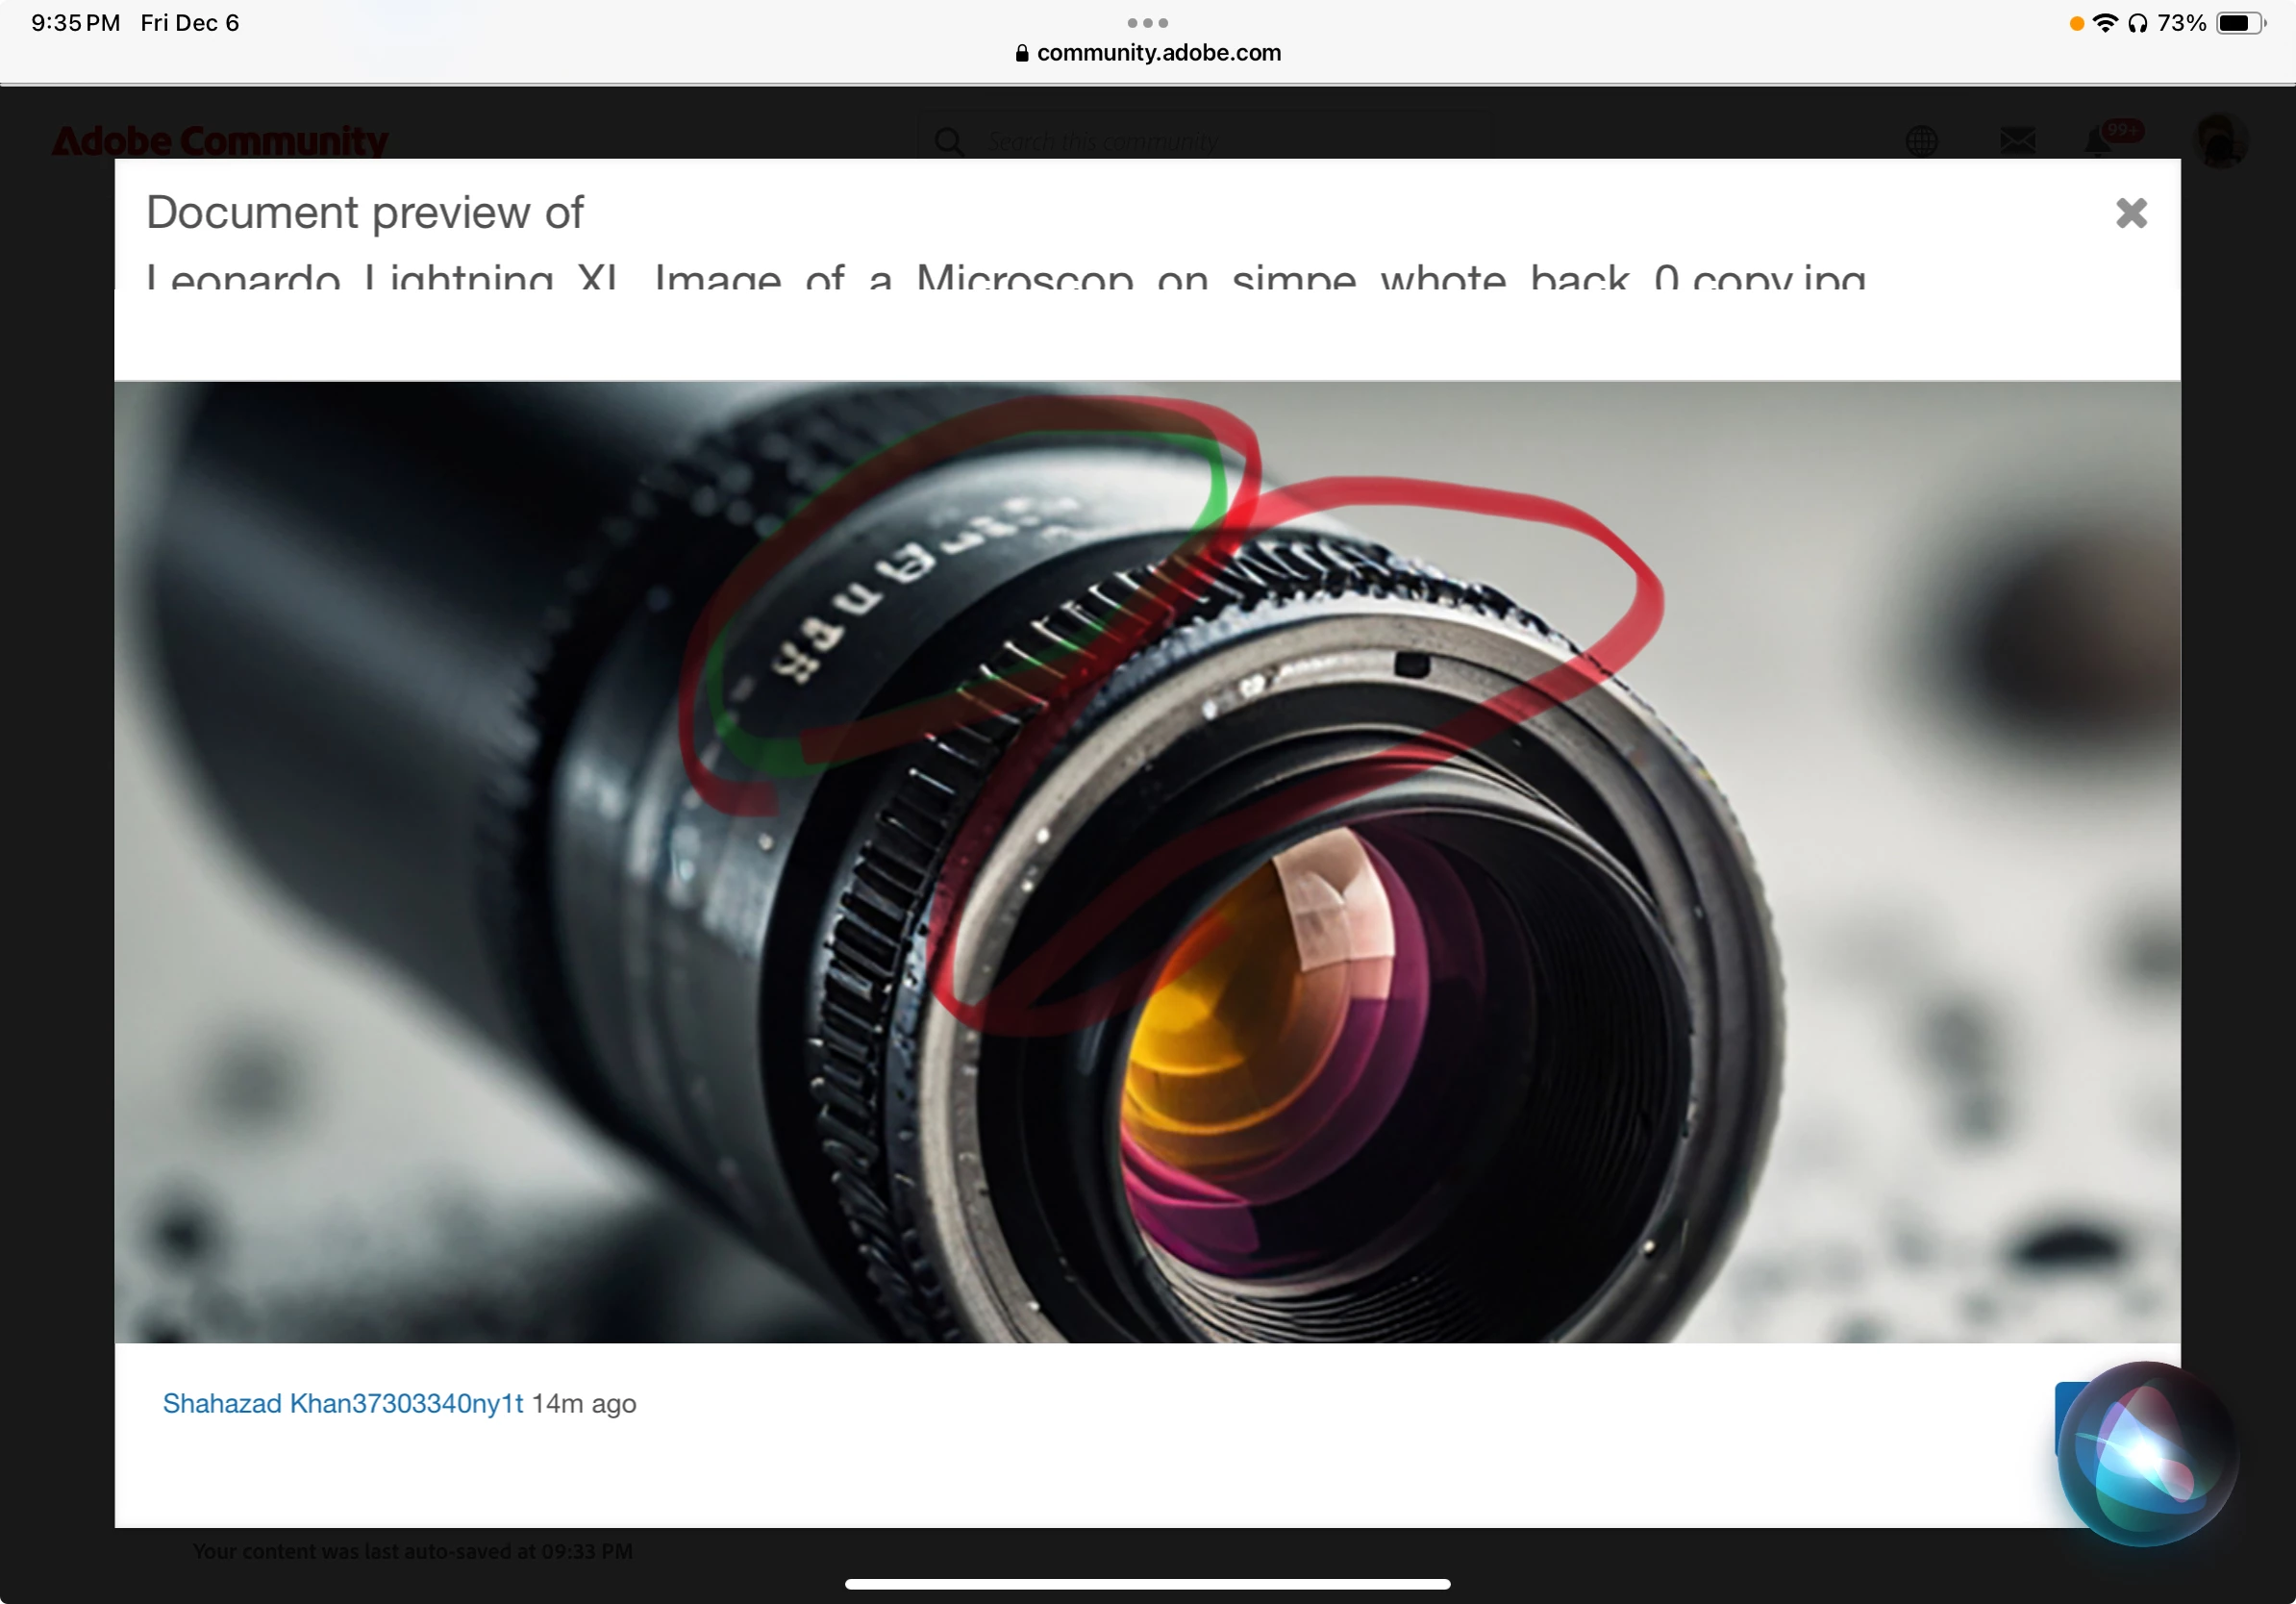The height and width of the screenshot is (1604, 2296).
Task: Open the messages envelope icon
Action: click(x=2017, y=141)
